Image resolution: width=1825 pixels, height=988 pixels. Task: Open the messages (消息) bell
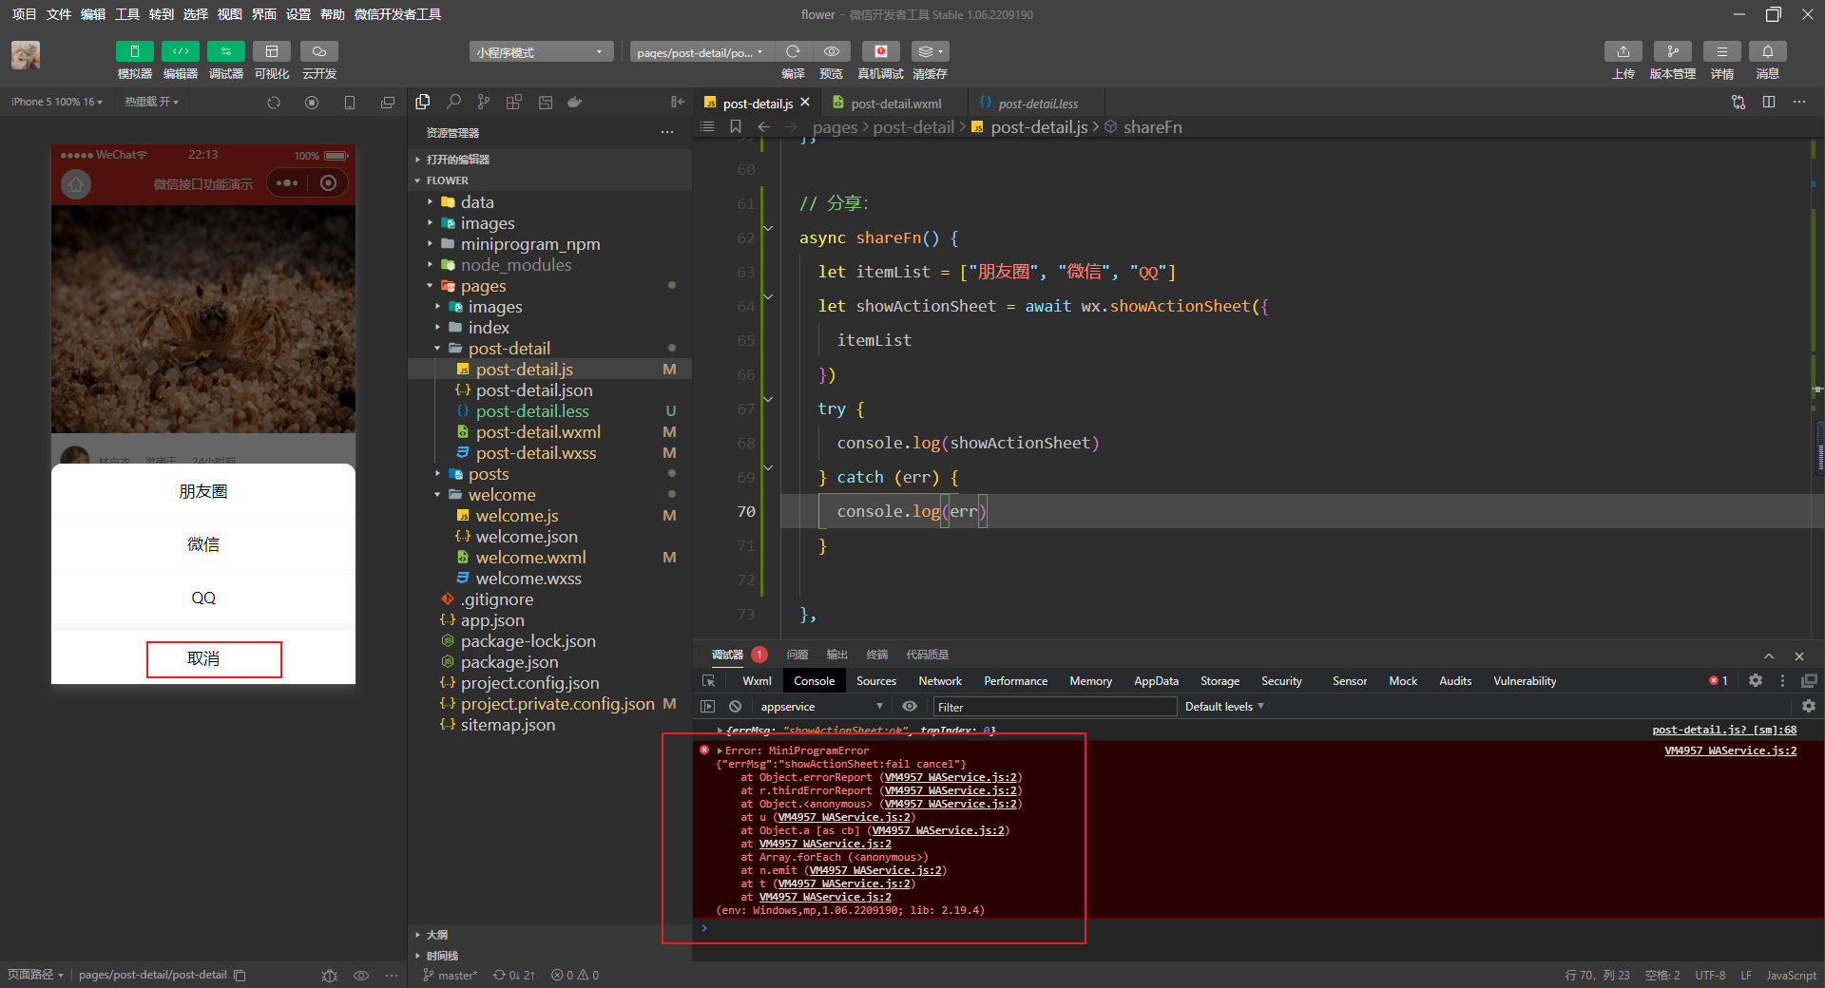(1767, 51)
